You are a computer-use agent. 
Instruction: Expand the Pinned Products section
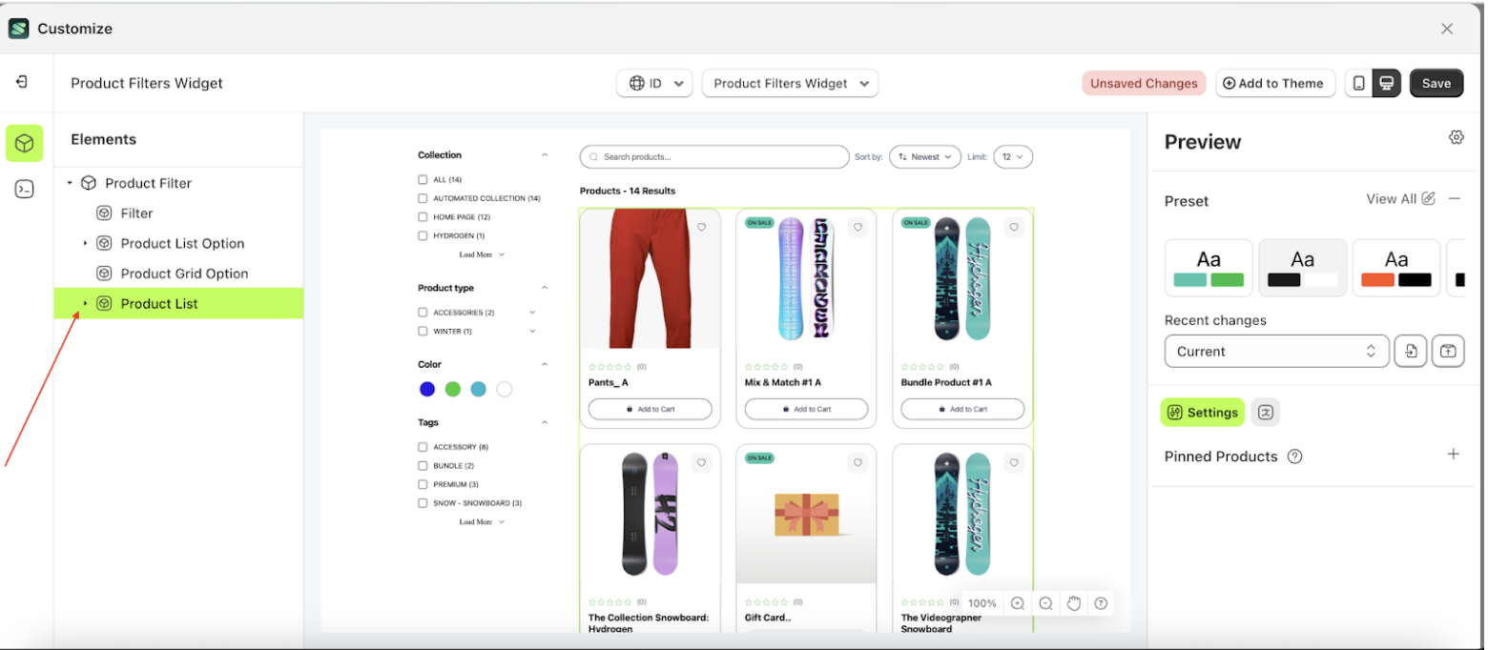click(x=1453, y=455)
